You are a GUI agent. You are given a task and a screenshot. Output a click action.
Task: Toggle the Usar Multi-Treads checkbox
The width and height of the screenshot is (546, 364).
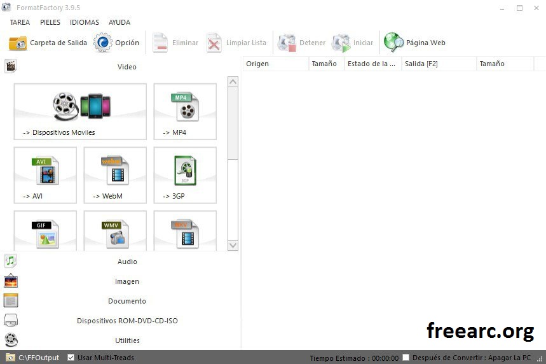[x=71, y=358]
